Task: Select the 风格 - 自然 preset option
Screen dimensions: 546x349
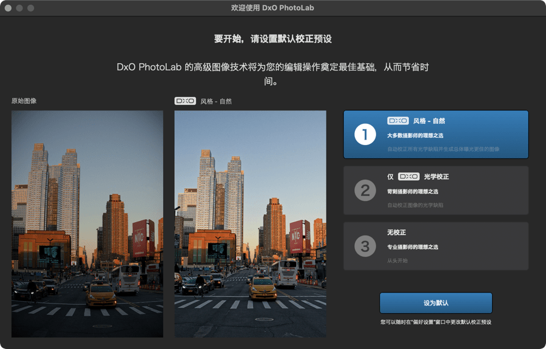Action: click(436, 135)
